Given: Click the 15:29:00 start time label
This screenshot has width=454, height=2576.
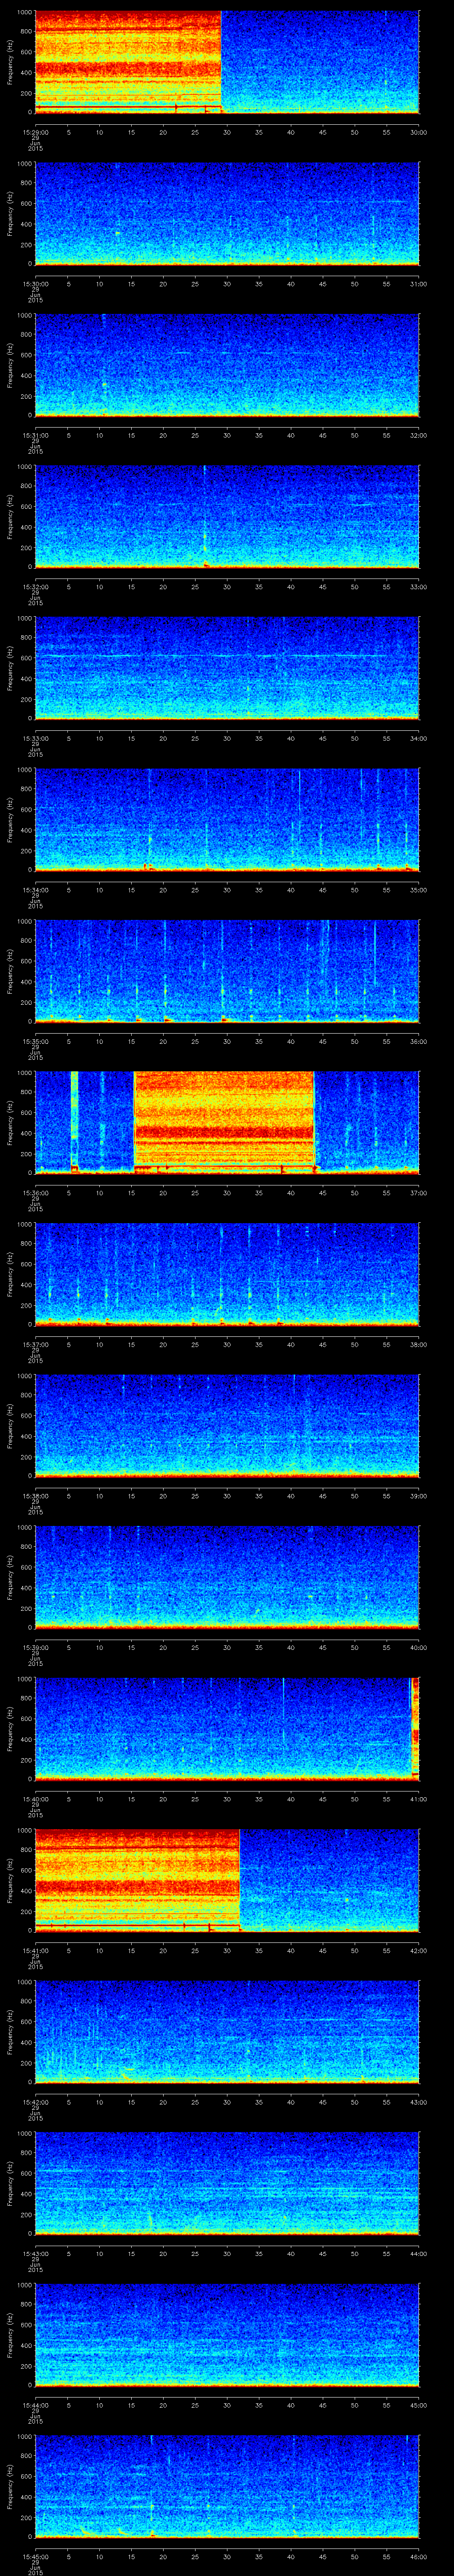Looking at the screenshot, I should [x=35, y=132].
